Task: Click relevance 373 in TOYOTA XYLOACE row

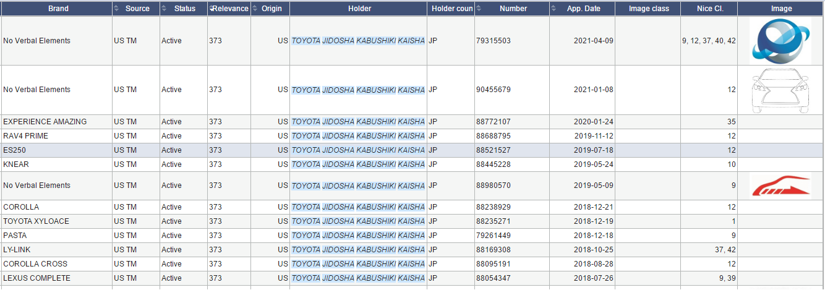Action: (215, 221)
